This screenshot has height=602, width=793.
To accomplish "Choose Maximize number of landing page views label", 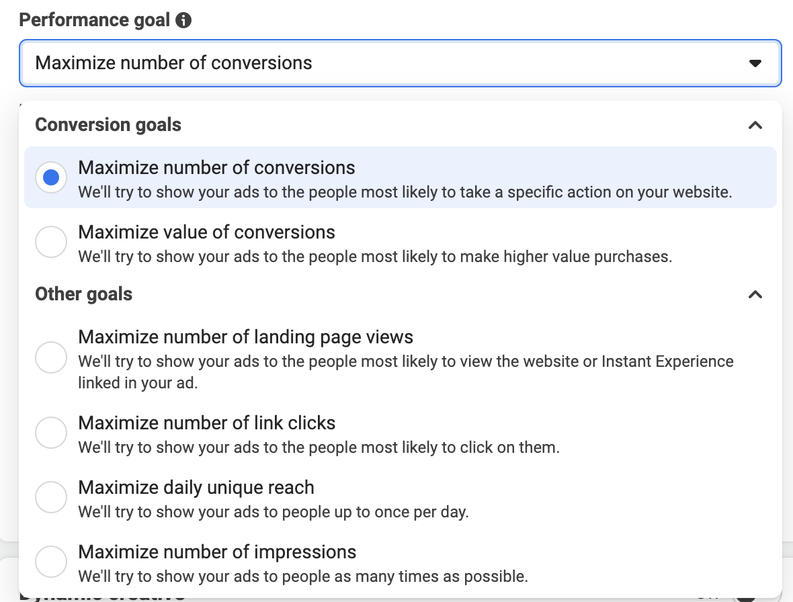I will click(x=245, y=337).
